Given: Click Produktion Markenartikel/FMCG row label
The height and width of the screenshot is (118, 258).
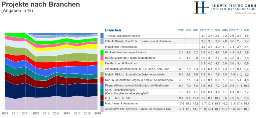Looking at the screenshot, I should (137, 69).
